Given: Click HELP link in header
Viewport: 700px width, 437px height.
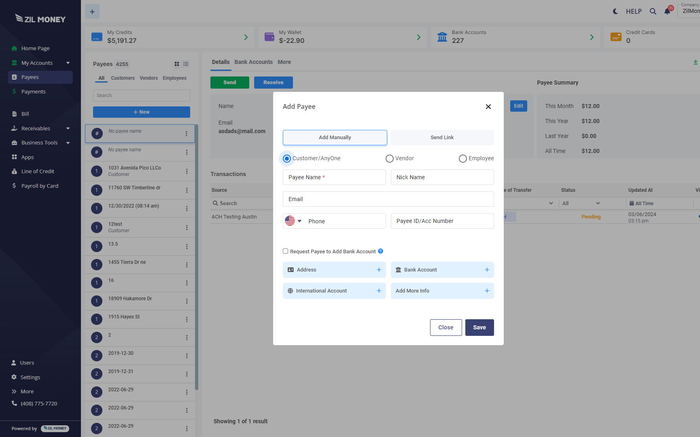Looking at the screenshot, I should click(634, 11).
